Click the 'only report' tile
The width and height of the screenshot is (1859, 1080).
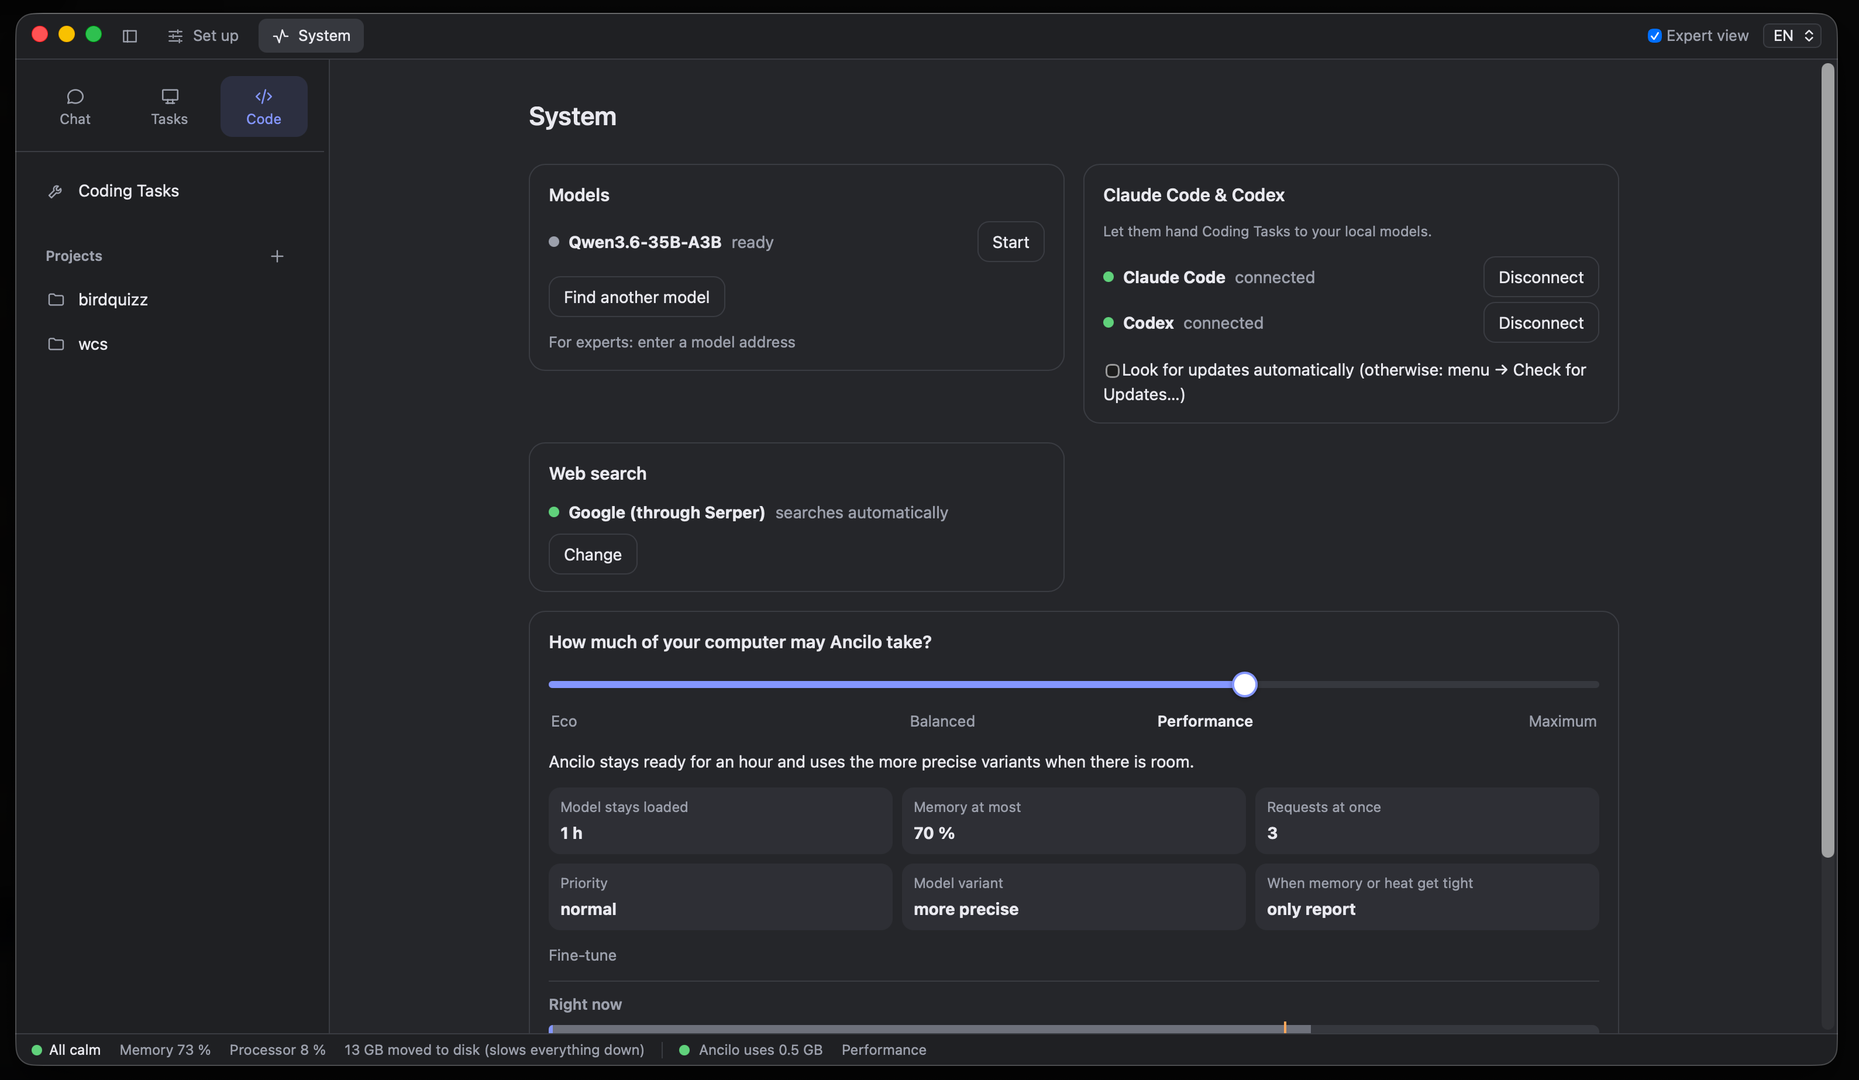coord(1427,897)
